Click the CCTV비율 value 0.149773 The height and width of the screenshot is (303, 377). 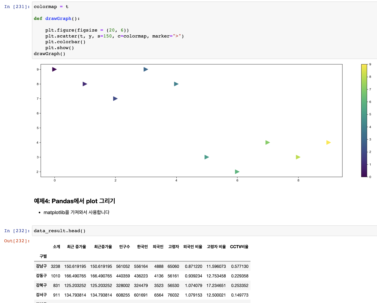(x=240, y=295)
